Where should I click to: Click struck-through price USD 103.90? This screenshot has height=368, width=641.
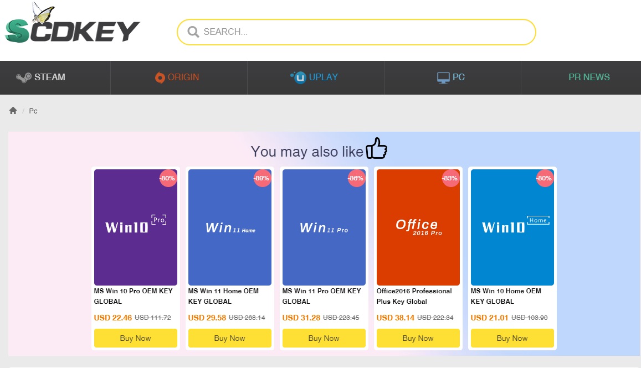click(x=530, y=318)
